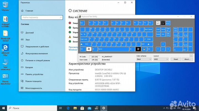Open Питание и спящий режим page
Image resolution: width=199 pixels, height=111 pixels.
click(38, 60)
